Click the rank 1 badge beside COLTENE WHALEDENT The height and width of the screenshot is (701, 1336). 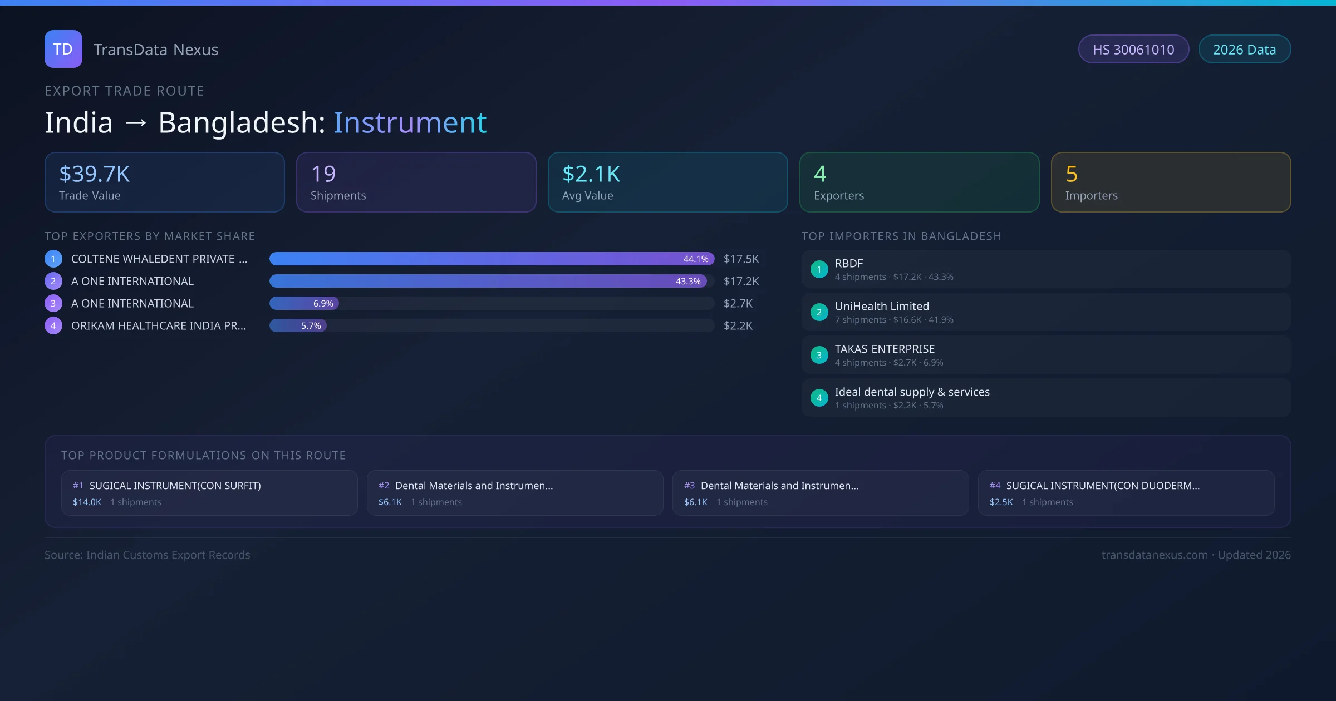pyautogui.click(x=53, y=259)
